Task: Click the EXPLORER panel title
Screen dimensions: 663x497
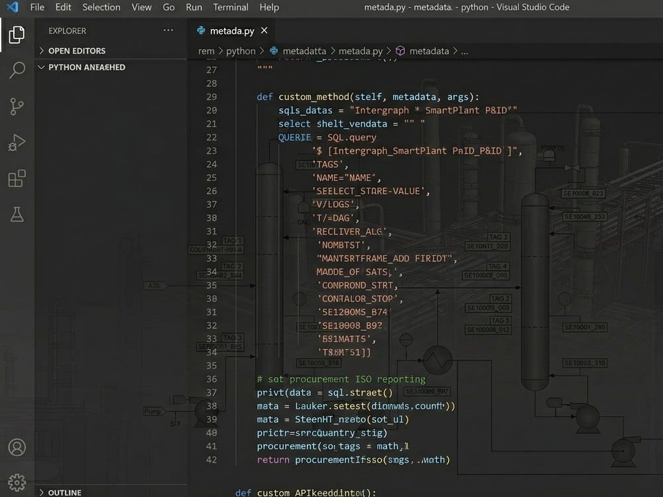Action: click(x=67, y=31)
